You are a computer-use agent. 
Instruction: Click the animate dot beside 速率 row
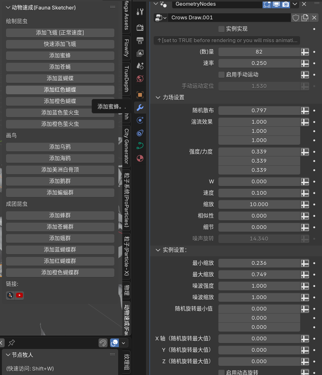(314, 63)
